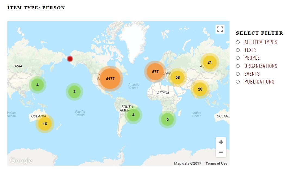Choose the People filter radio button
This screenshot has width=305, height=173.
coord(238,58)
